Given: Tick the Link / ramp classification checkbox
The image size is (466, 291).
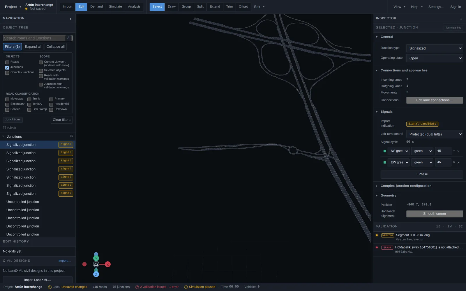Looking at the screenshot, I should (x=29, y=110).
